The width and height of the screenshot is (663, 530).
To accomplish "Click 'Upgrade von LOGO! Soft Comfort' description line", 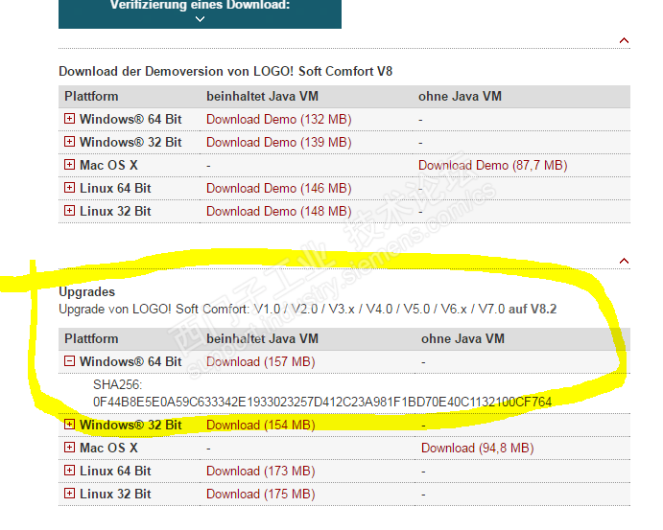I will [x=307, y=310].
